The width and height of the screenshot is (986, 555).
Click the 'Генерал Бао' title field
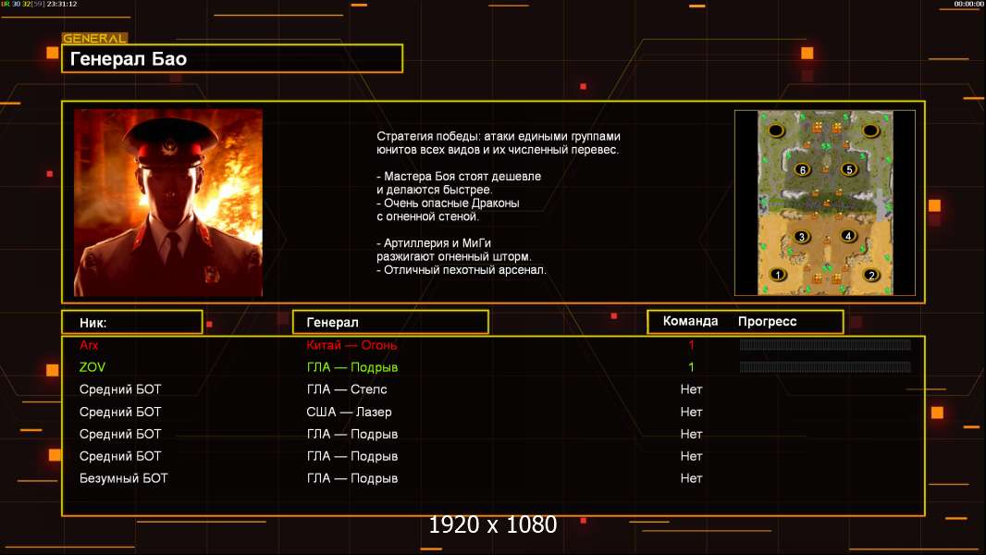(x=232, y=58)
